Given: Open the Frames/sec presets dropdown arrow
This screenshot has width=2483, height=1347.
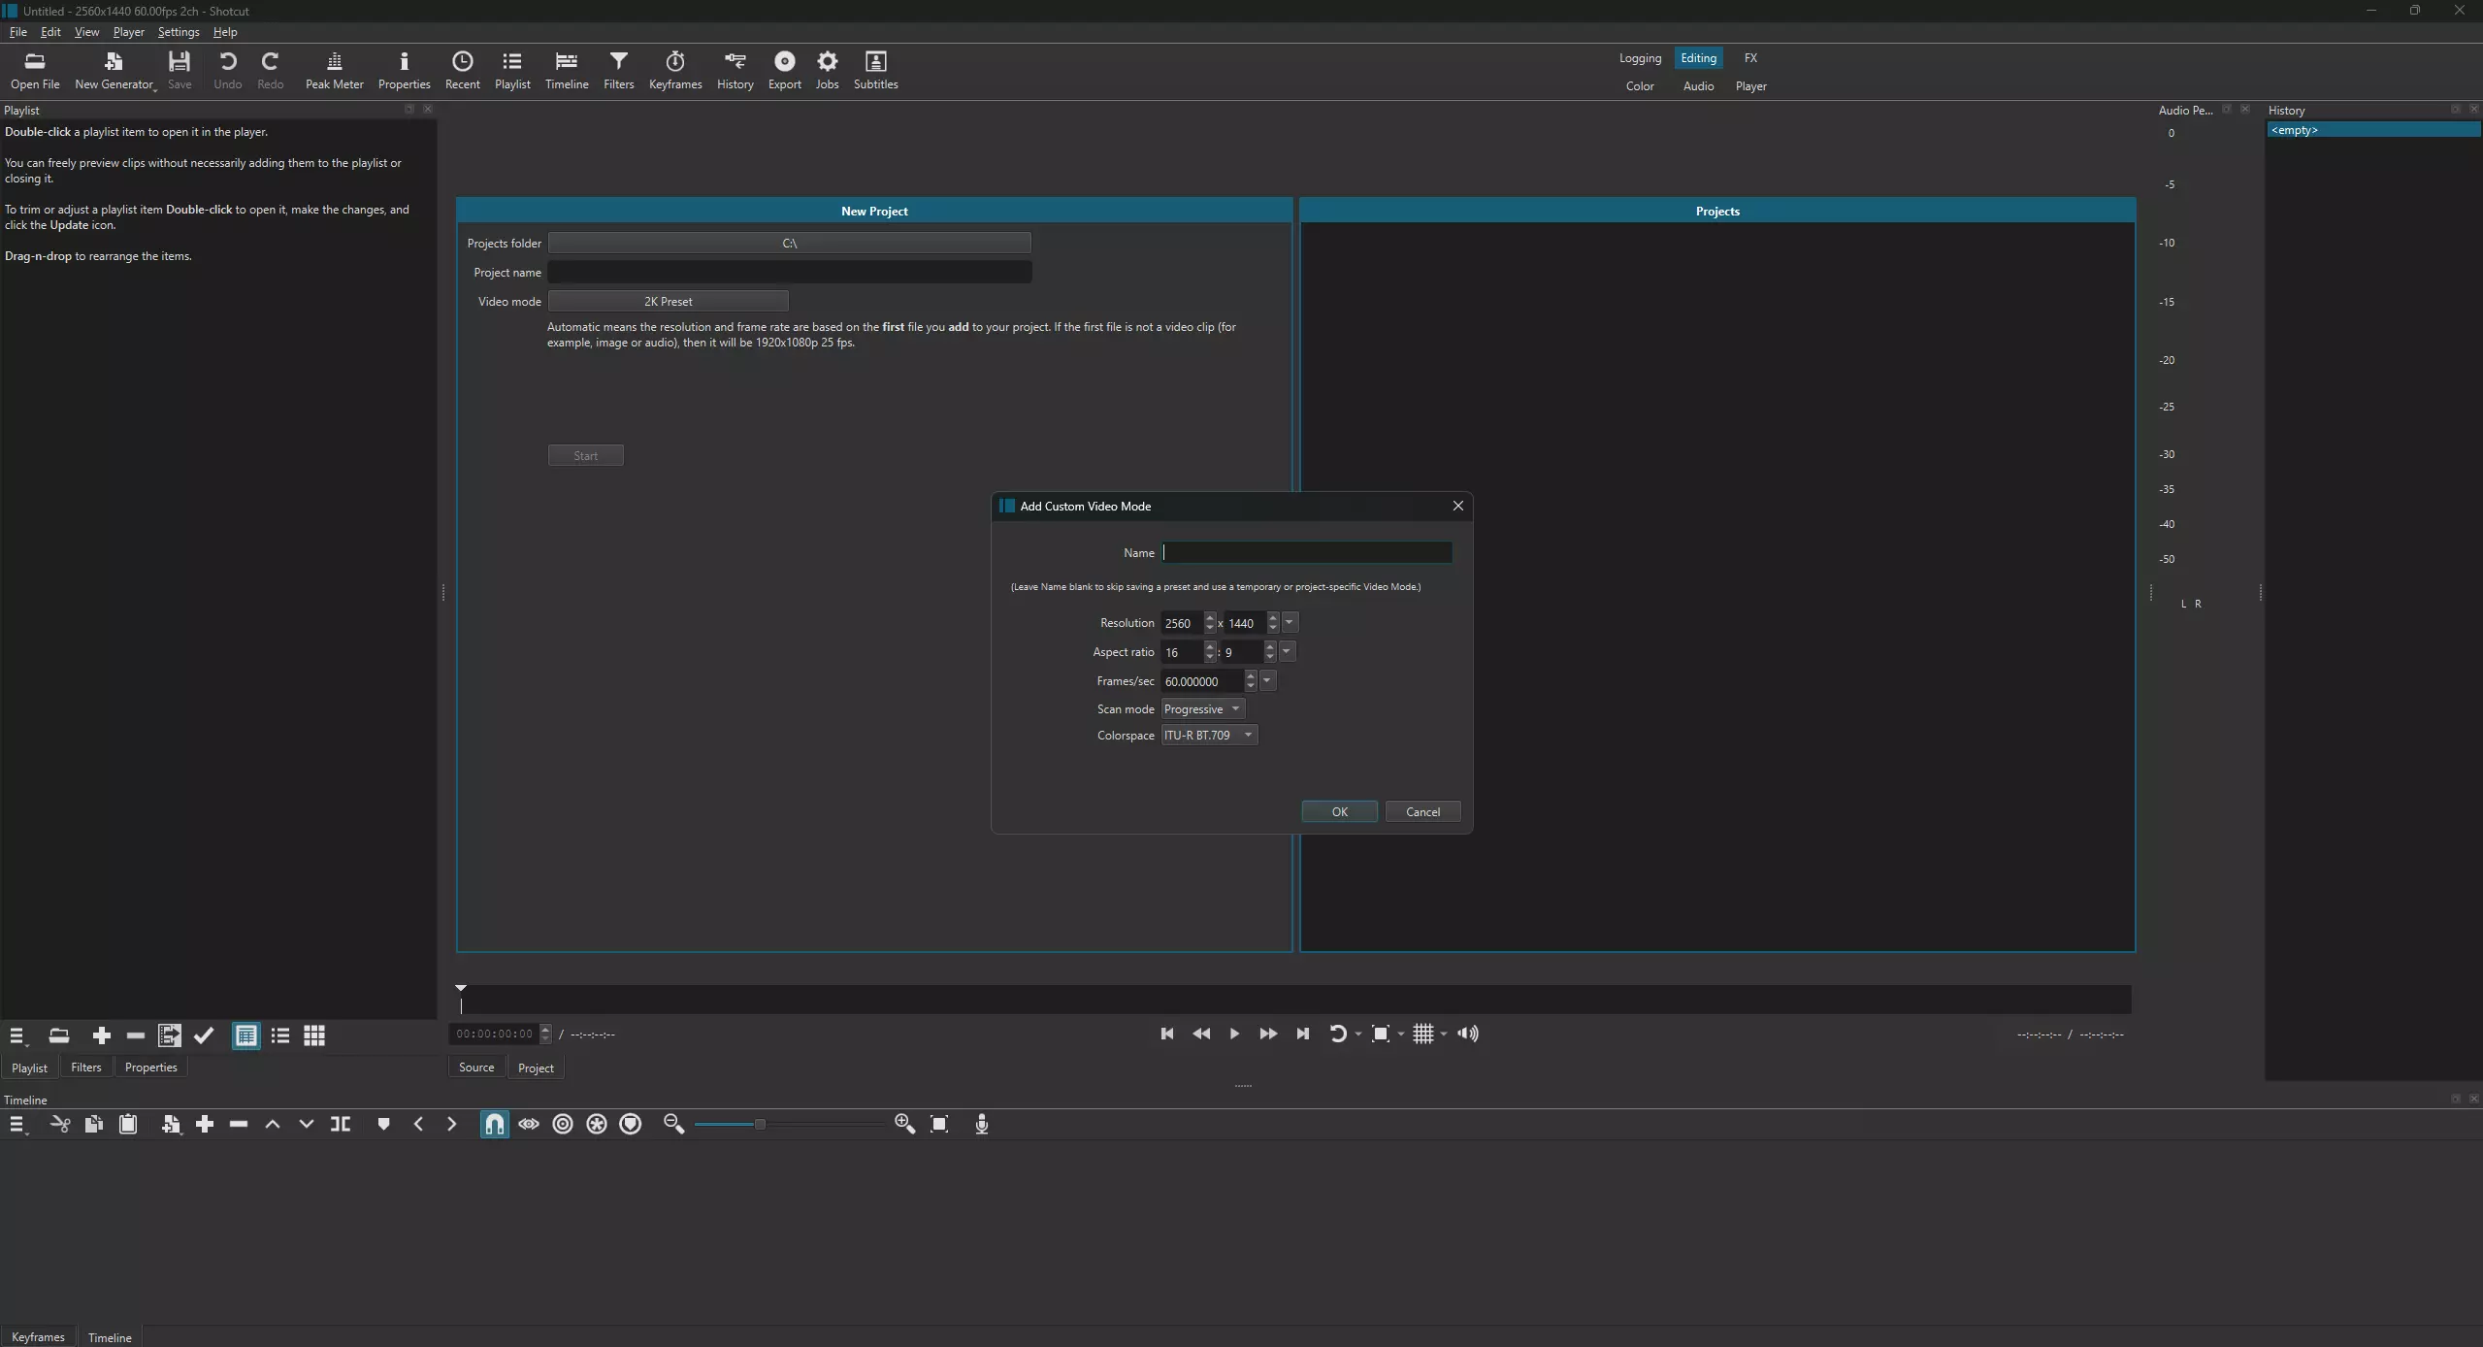Looking at the screenshot, I should [x=1266, y=680].
